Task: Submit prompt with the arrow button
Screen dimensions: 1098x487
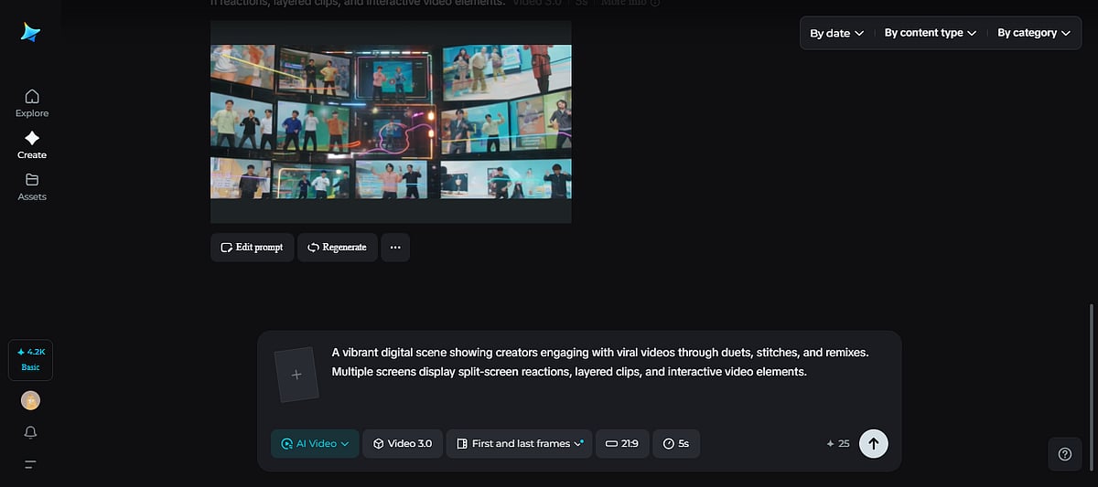Action: pyautogui.click(x=873, y=444)
